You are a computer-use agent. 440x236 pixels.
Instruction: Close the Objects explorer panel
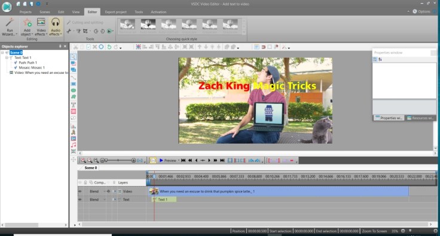pyautogui.click(x=65, y=46)
